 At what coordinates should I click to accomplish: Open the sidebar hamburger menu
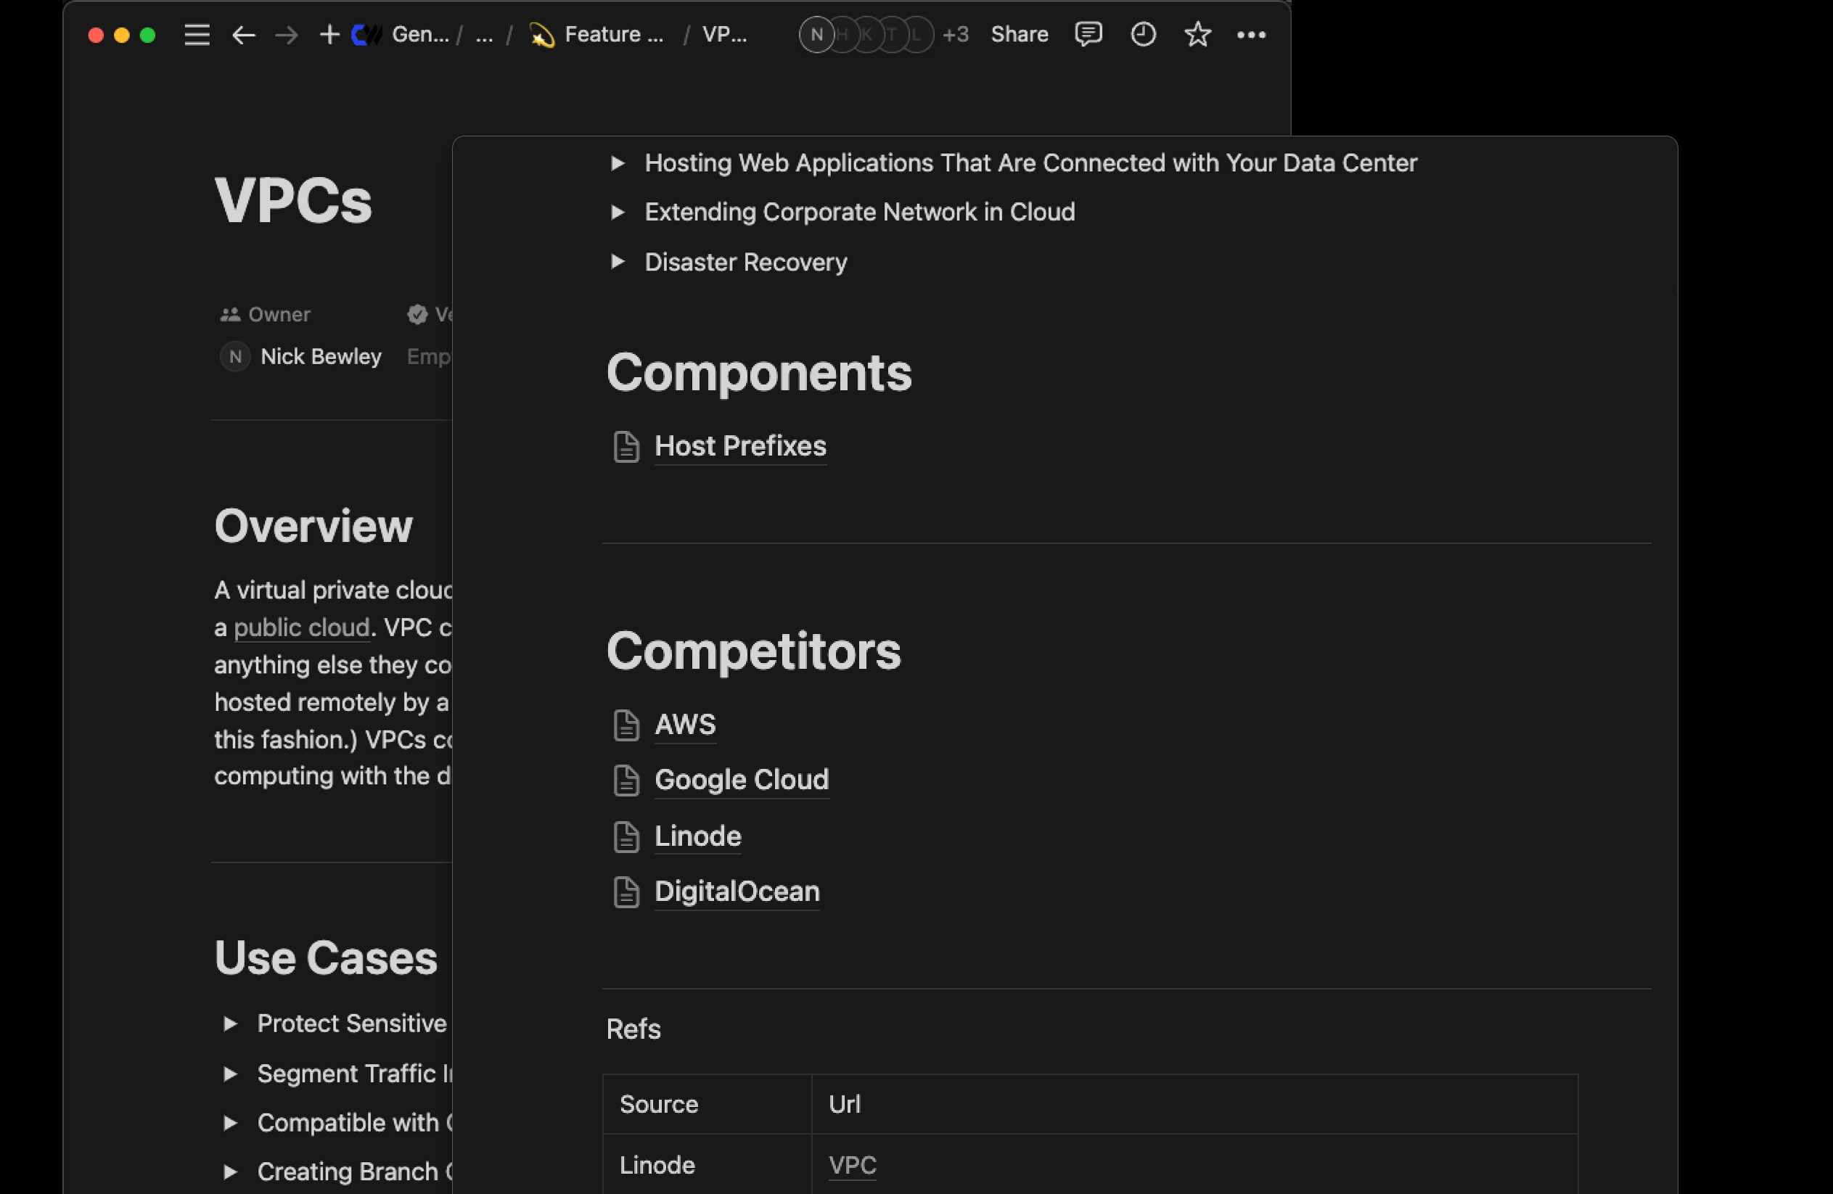(197, 35)
